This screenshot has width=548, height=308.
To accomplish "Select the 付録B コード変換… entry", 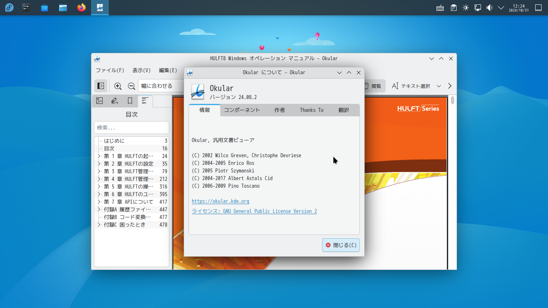I will point(132,217).
